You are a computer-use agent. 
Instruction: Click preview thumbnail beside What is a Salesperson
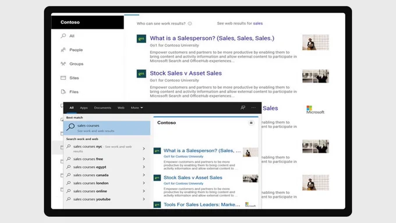(x=250, y=153)
